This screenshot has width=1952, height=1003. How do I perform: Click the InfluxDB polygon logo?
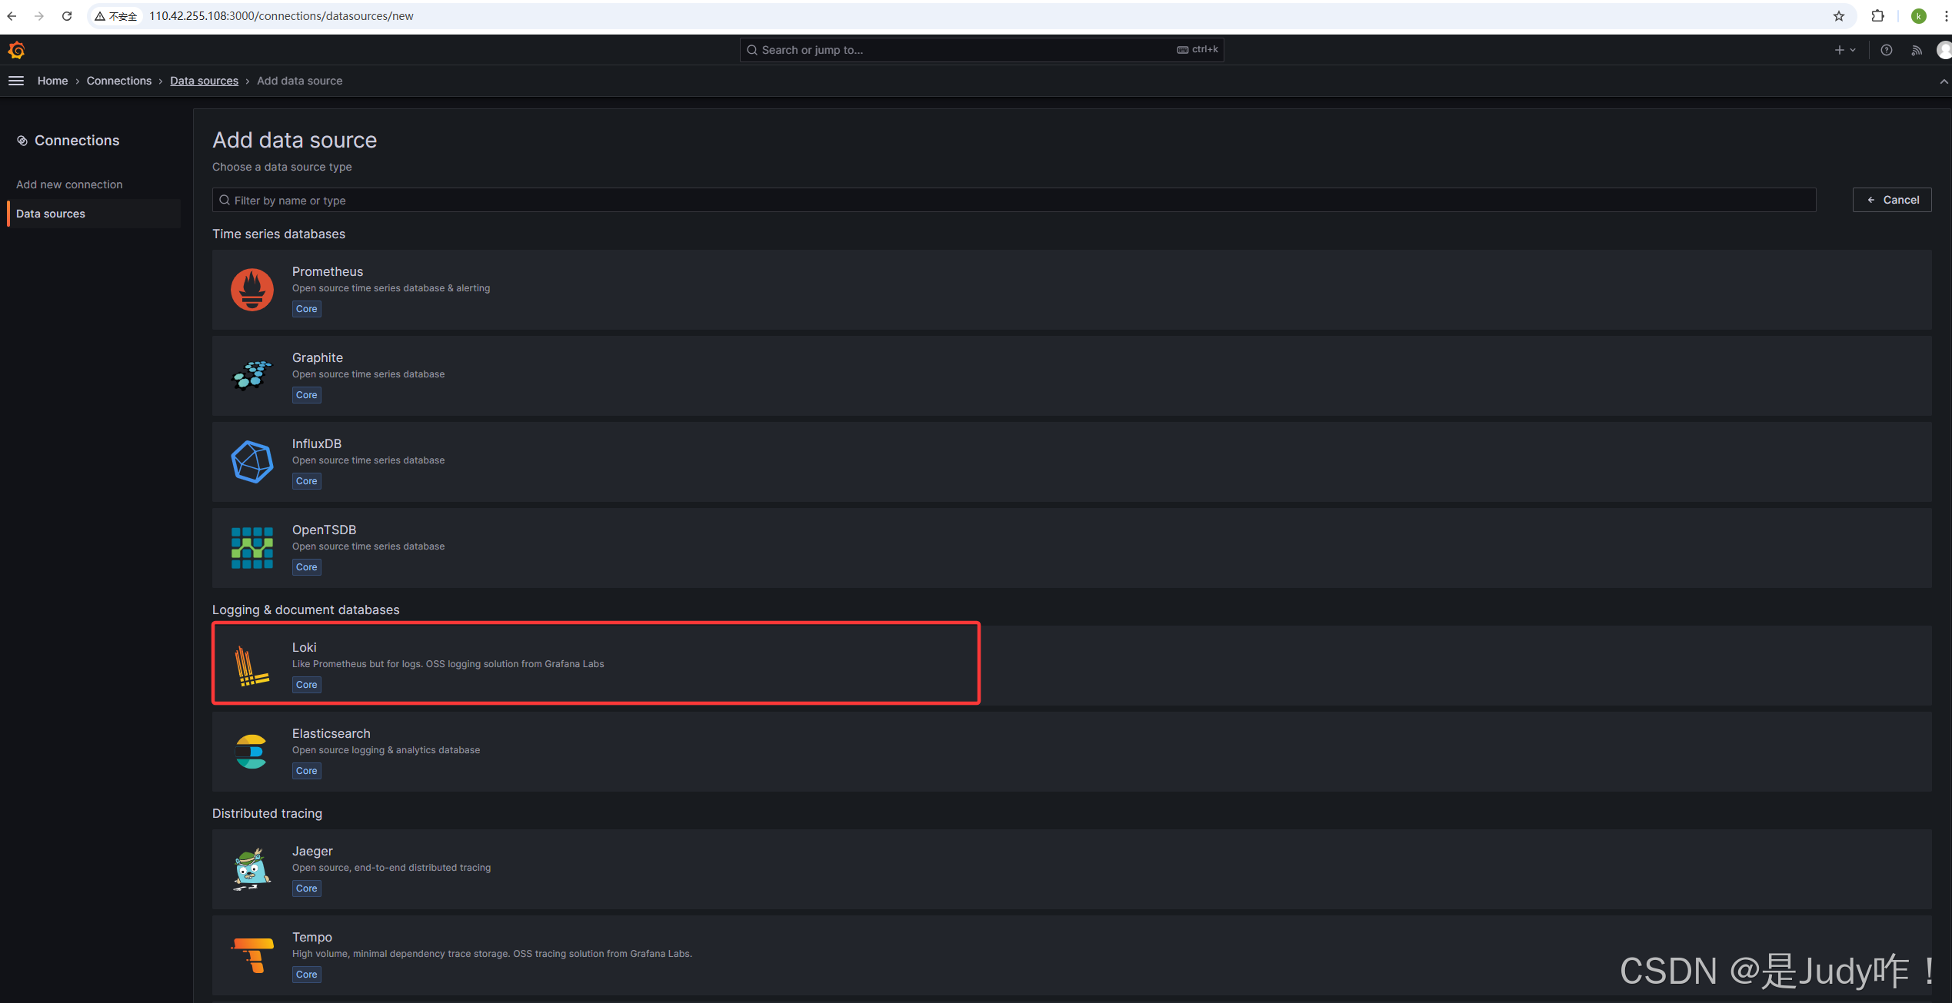(251, 462)
